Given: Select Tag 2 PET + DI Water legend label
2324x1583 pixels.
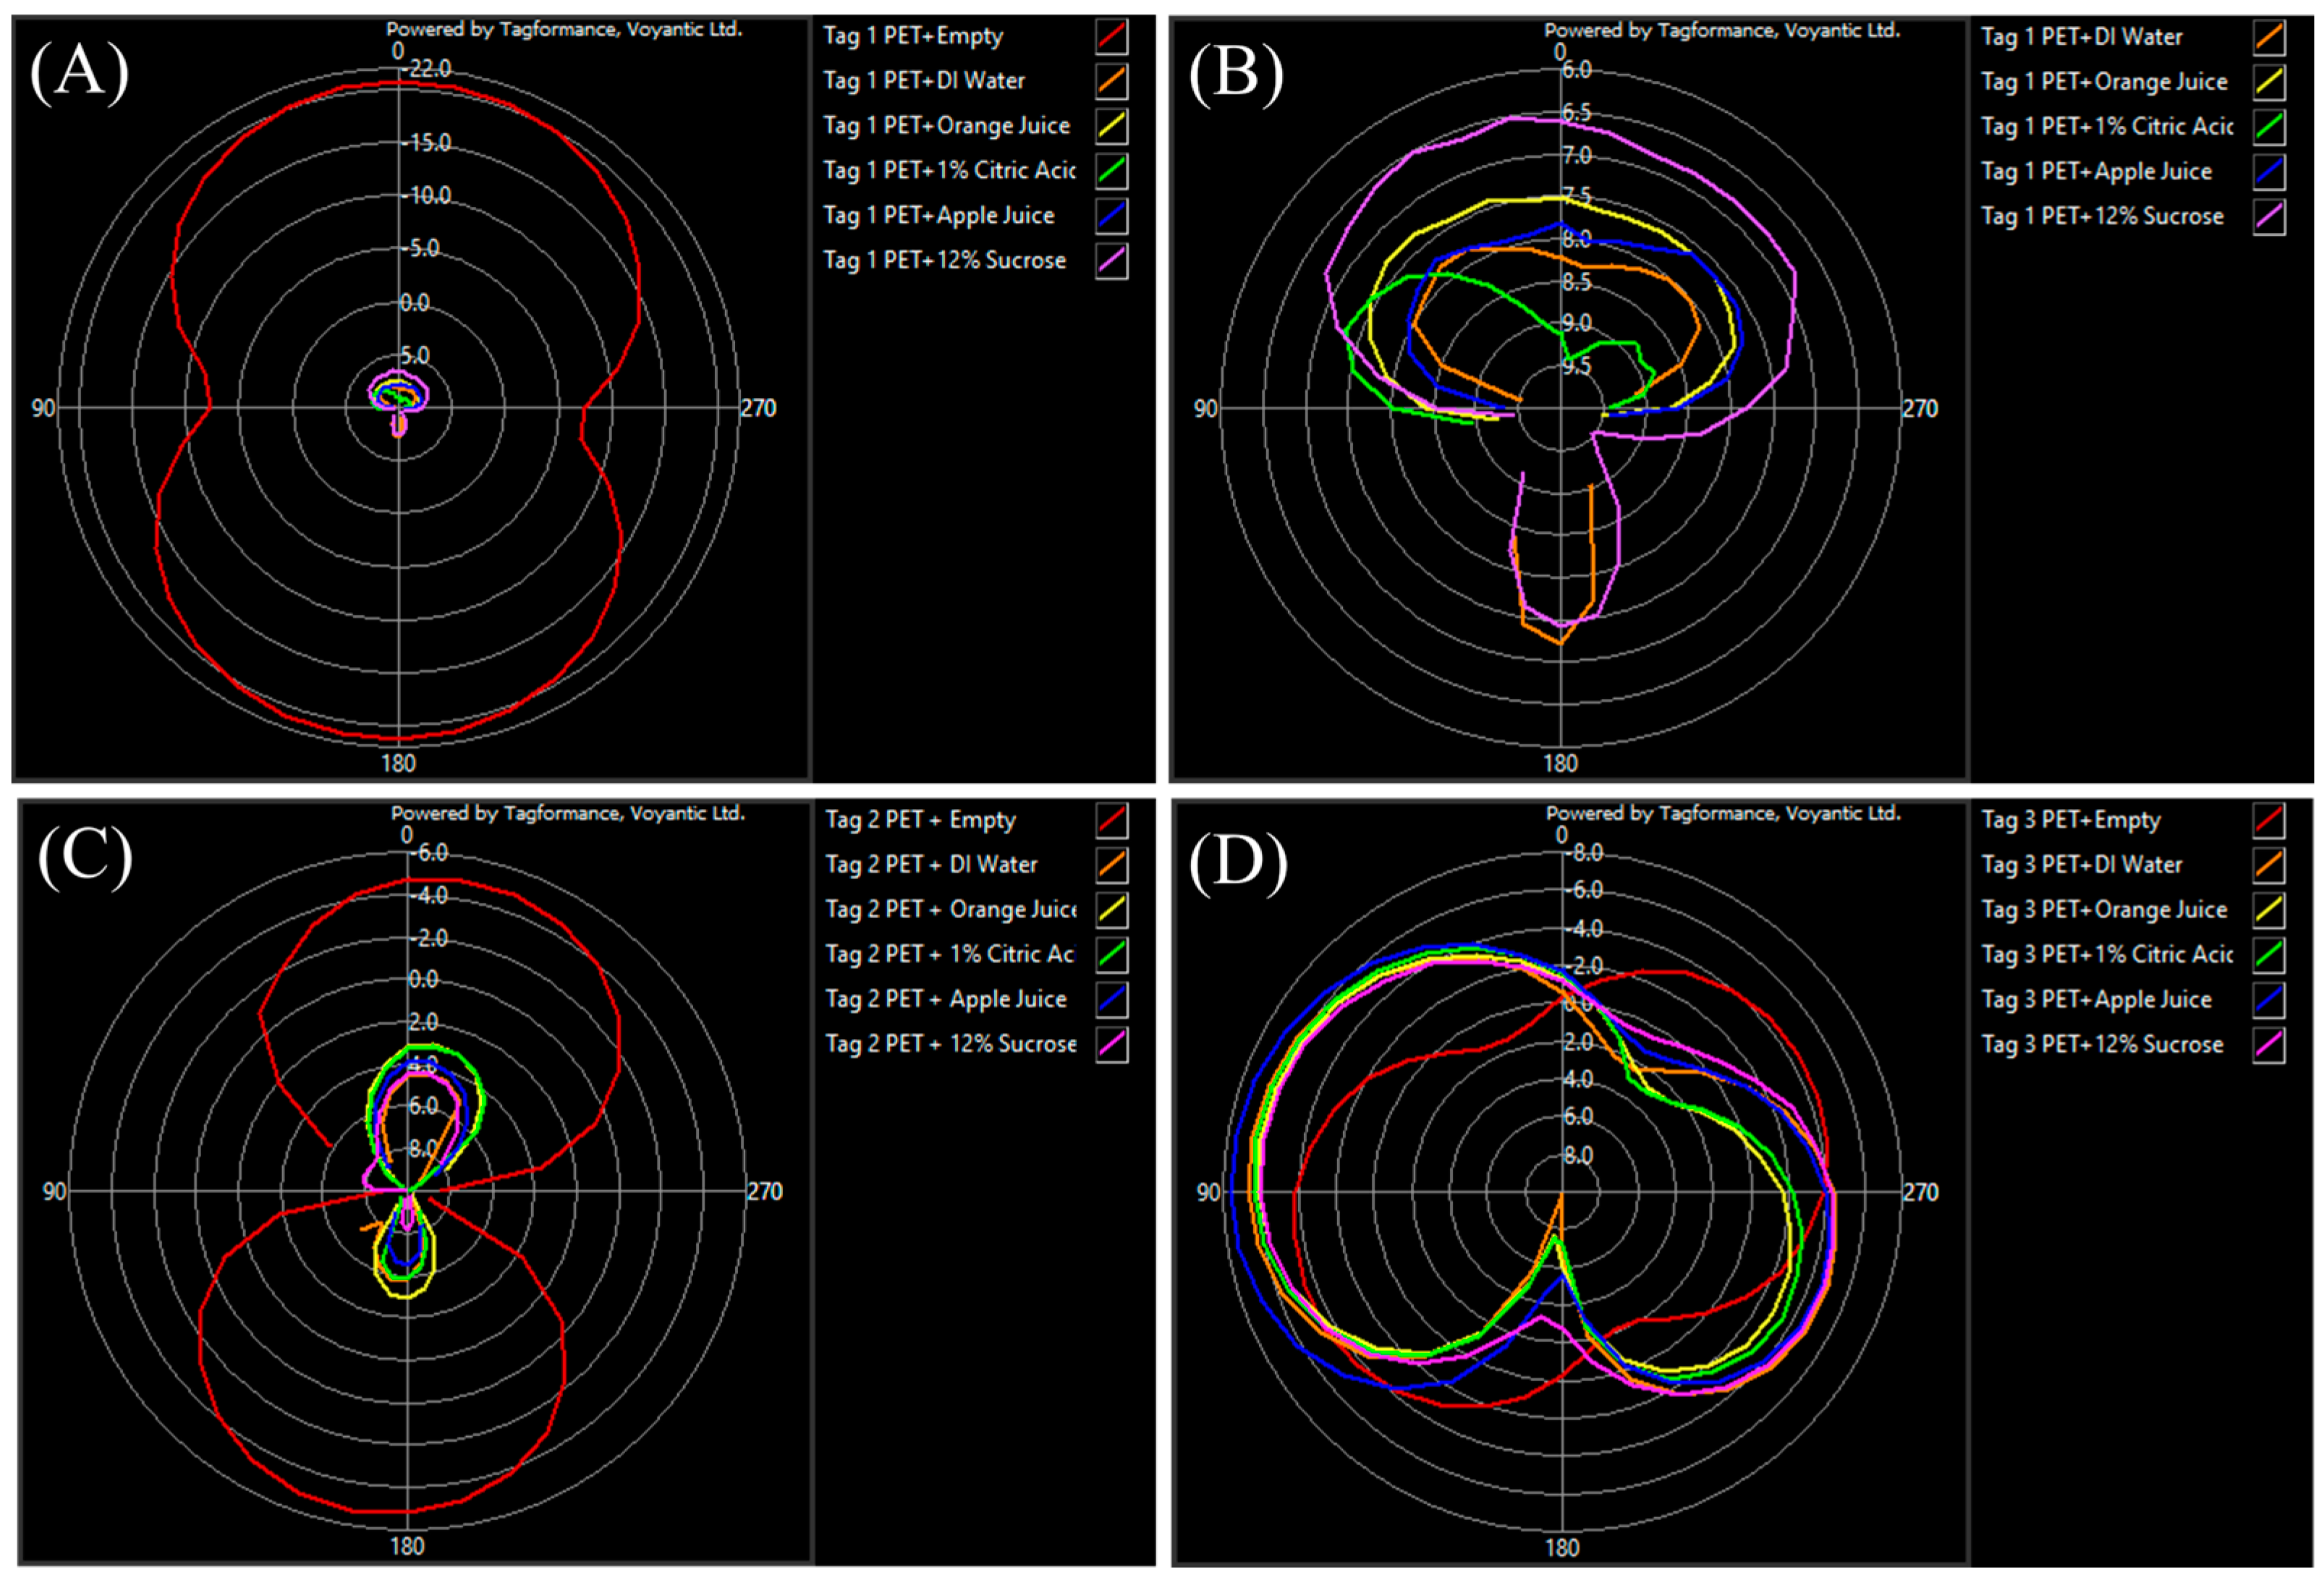Looking at the screenshot, I should [931, 865].
